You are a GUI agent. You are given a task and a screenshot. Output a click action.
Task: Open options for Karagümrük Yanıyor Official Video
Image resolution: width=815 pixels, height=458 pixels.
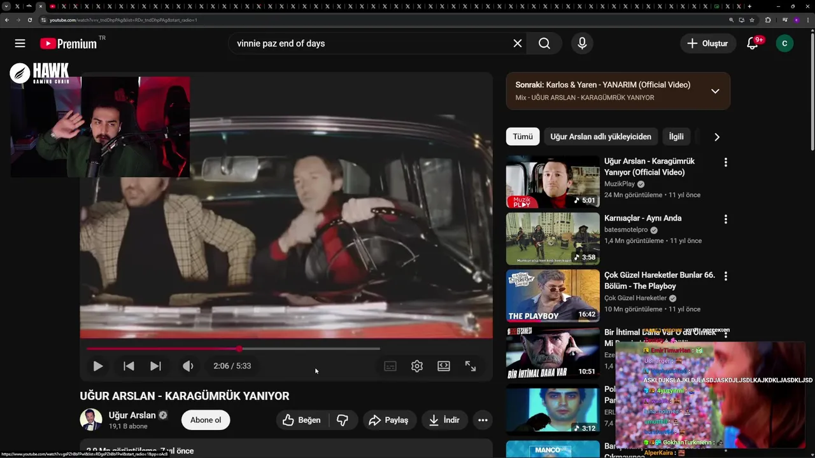click(x=725, y=162)
